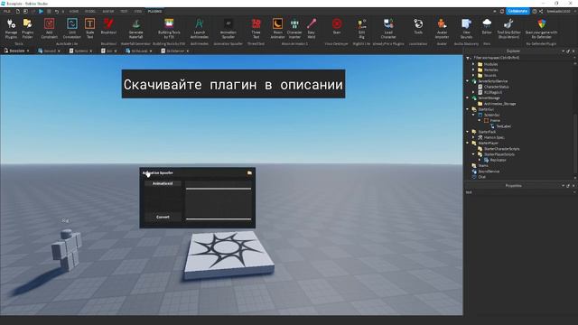
Task: Collapse ServerStorage in Explorer
Action: point(468,98)
